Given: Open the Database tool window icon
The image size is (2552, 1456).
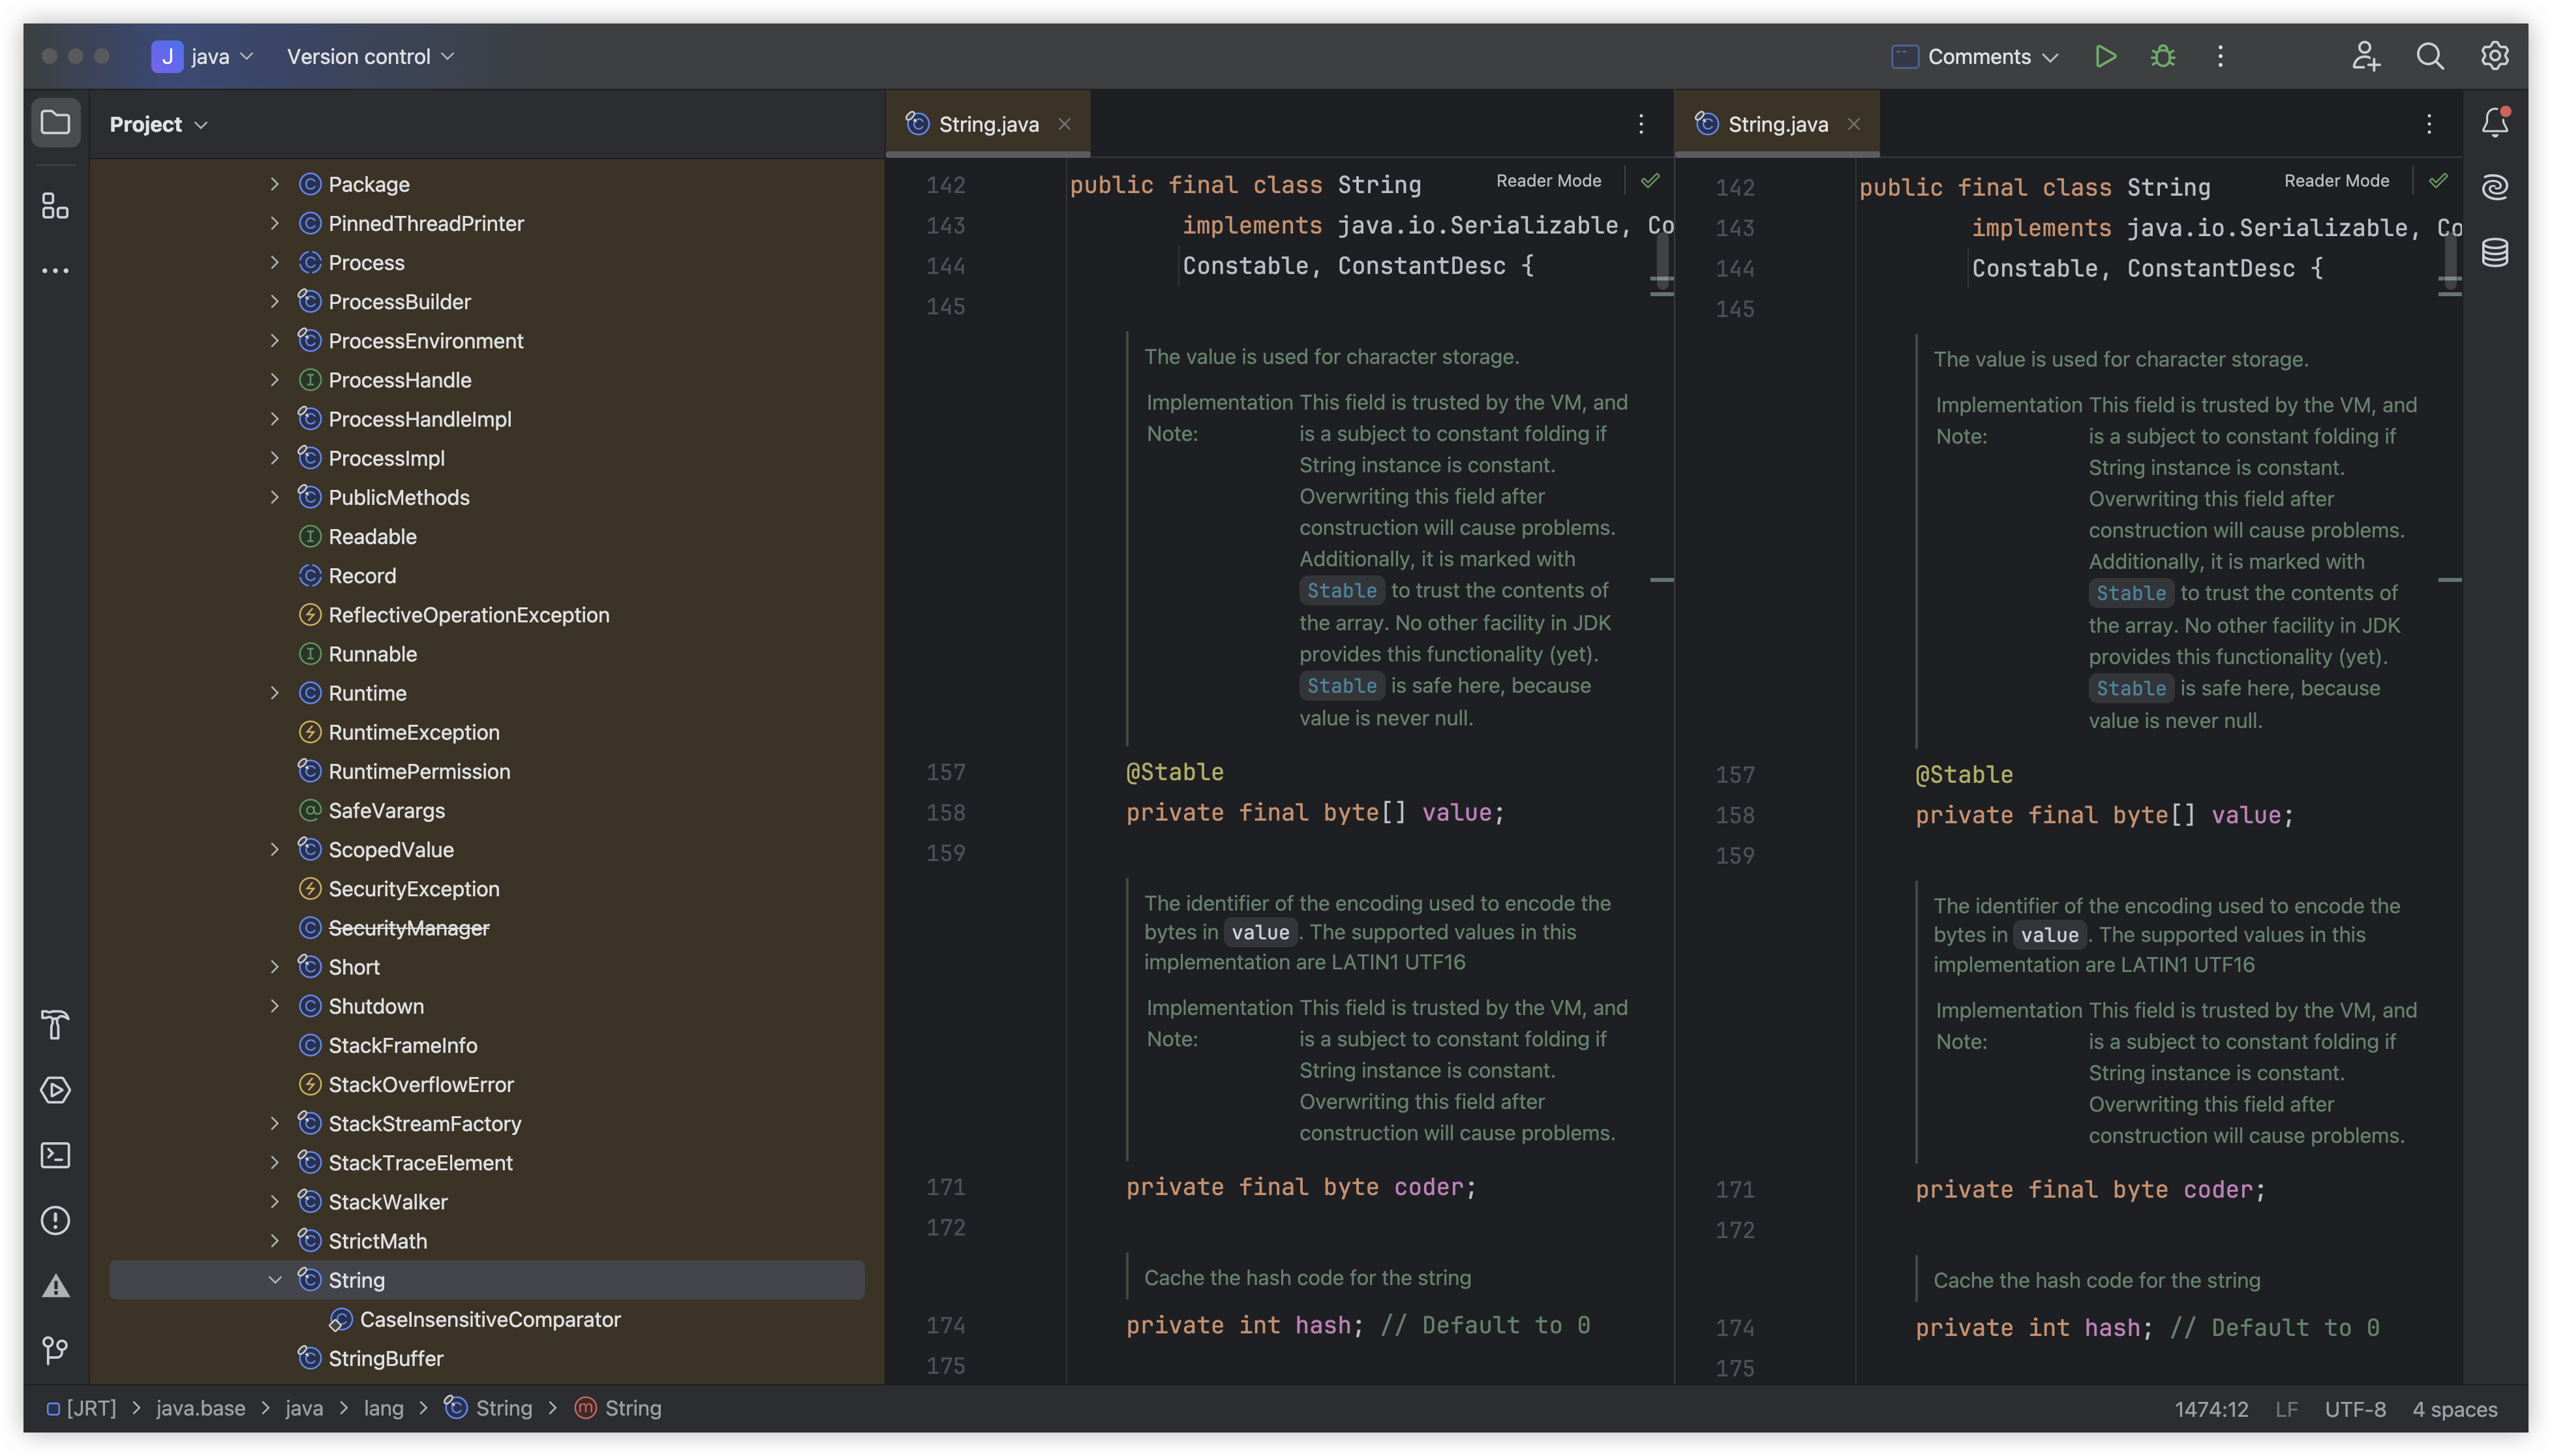Looking at the screenshot, I should click(x=2495, y=252).
